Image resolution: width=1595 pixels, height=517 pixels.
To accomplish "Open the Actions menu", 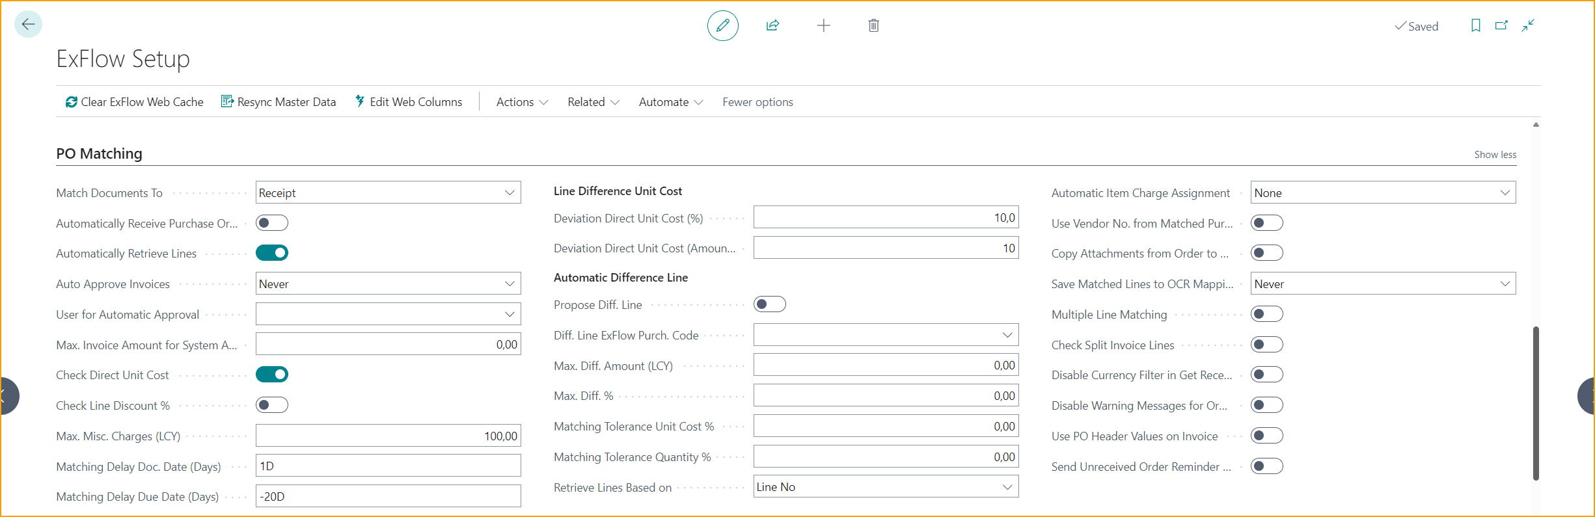I will coord(522,102).
